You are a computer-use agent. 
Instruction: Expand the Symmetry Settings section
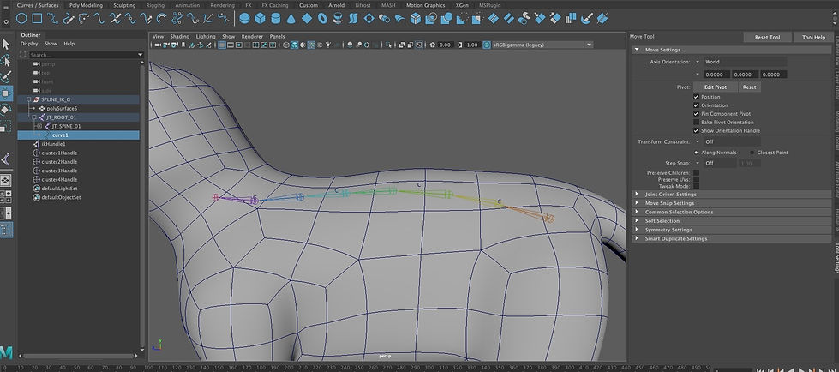click(732, 230)
